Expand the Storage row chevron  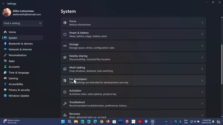tap(202, 46)
